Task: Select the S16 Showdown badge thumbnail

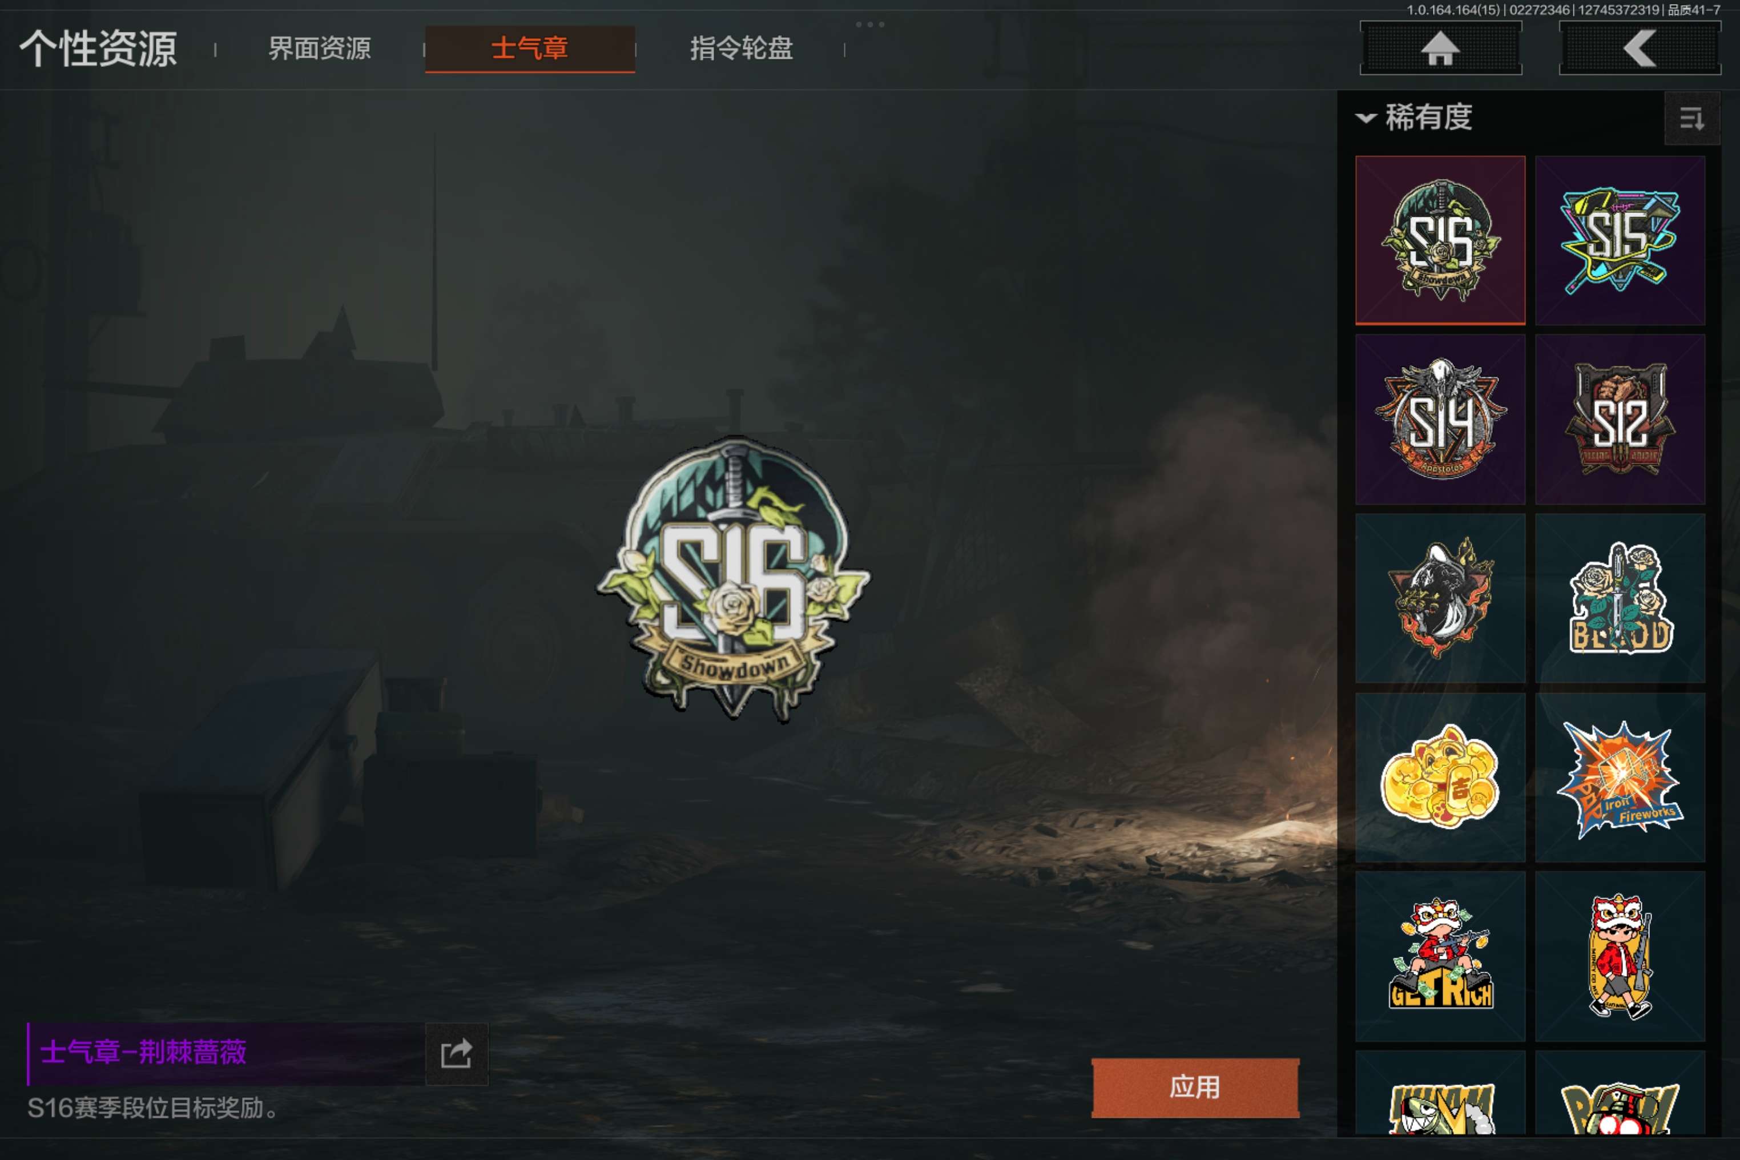Action: coord(1440,240)
